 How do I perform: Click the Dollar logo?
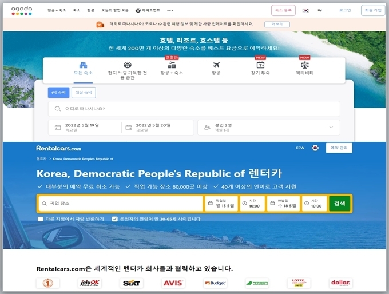340,283
